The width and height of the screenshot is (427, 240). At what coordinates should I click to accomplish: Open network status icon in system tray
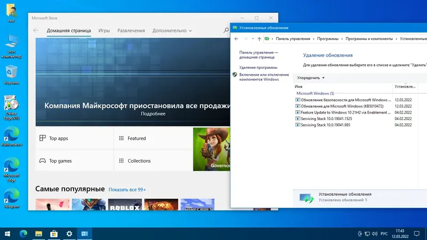coord(367,234)
